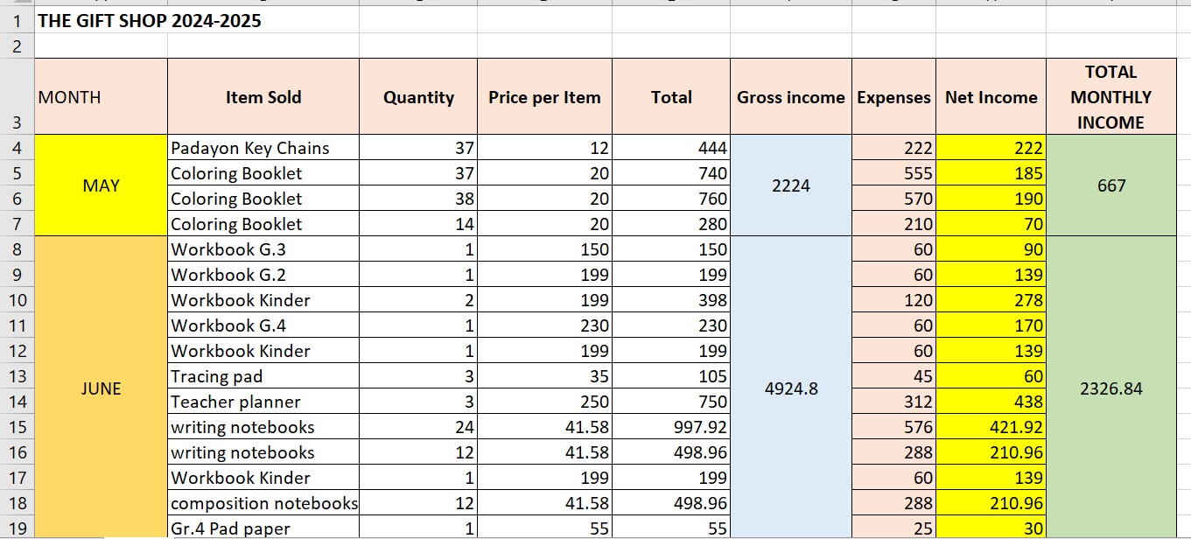Click the "Workbook G.4" item cell
Screen dimensions: 1191x539
pos(228,325)
